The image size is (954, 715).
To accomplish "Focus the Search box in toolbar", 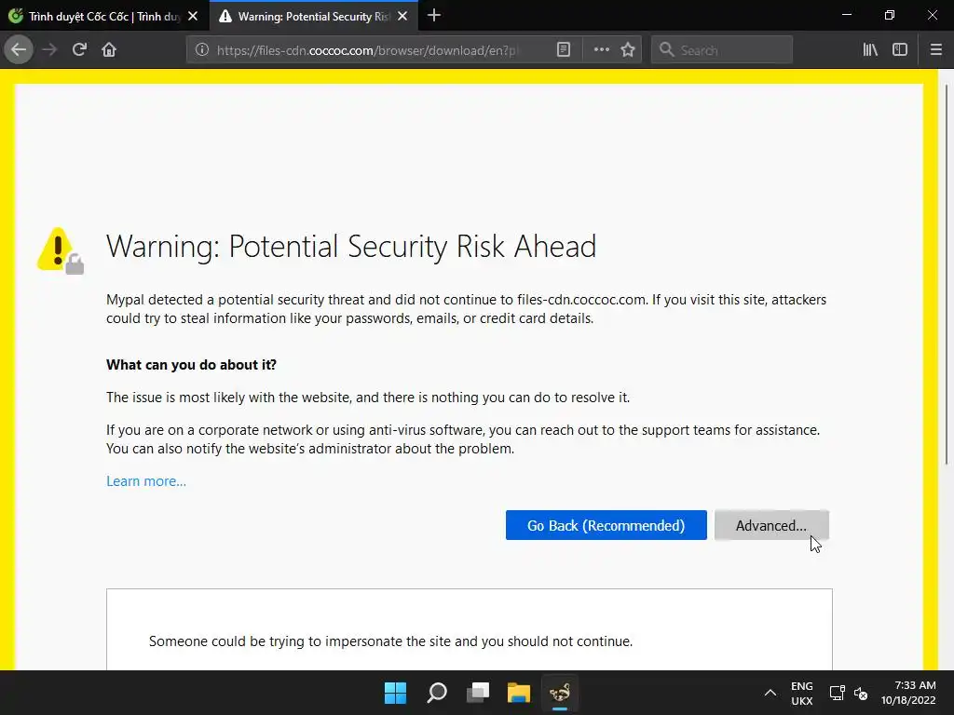I will point(722,50).
